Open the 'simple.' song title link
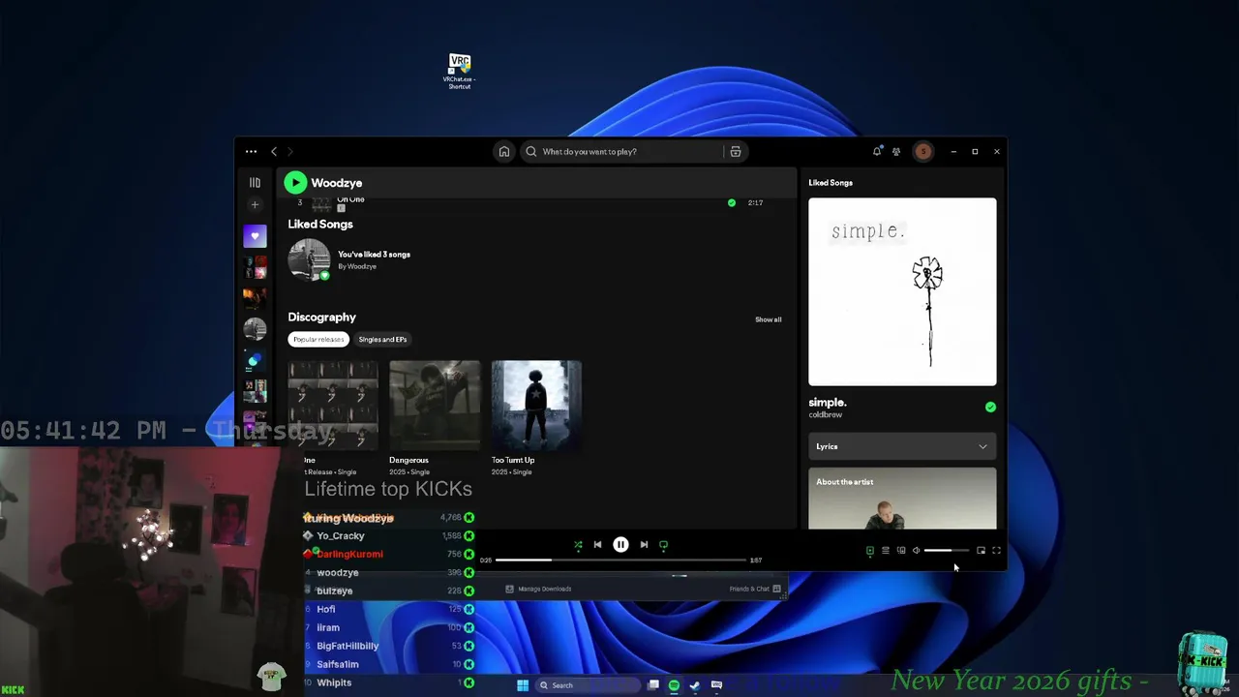The image size is (1239, 697). [828, 403]
